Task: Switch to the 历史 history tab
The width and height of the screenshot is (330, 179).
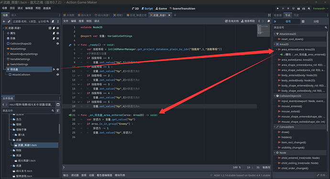Action: pyautogui.click(x=297, y=15)
